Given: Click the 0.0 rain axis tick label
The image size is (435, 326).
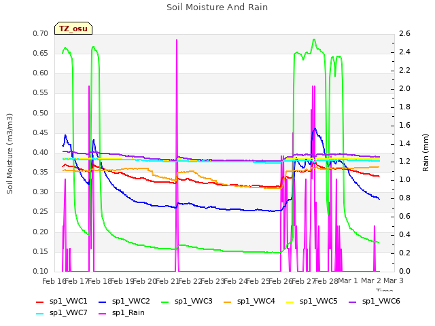Looking at the screenshot, I should [x=405, y=271].
